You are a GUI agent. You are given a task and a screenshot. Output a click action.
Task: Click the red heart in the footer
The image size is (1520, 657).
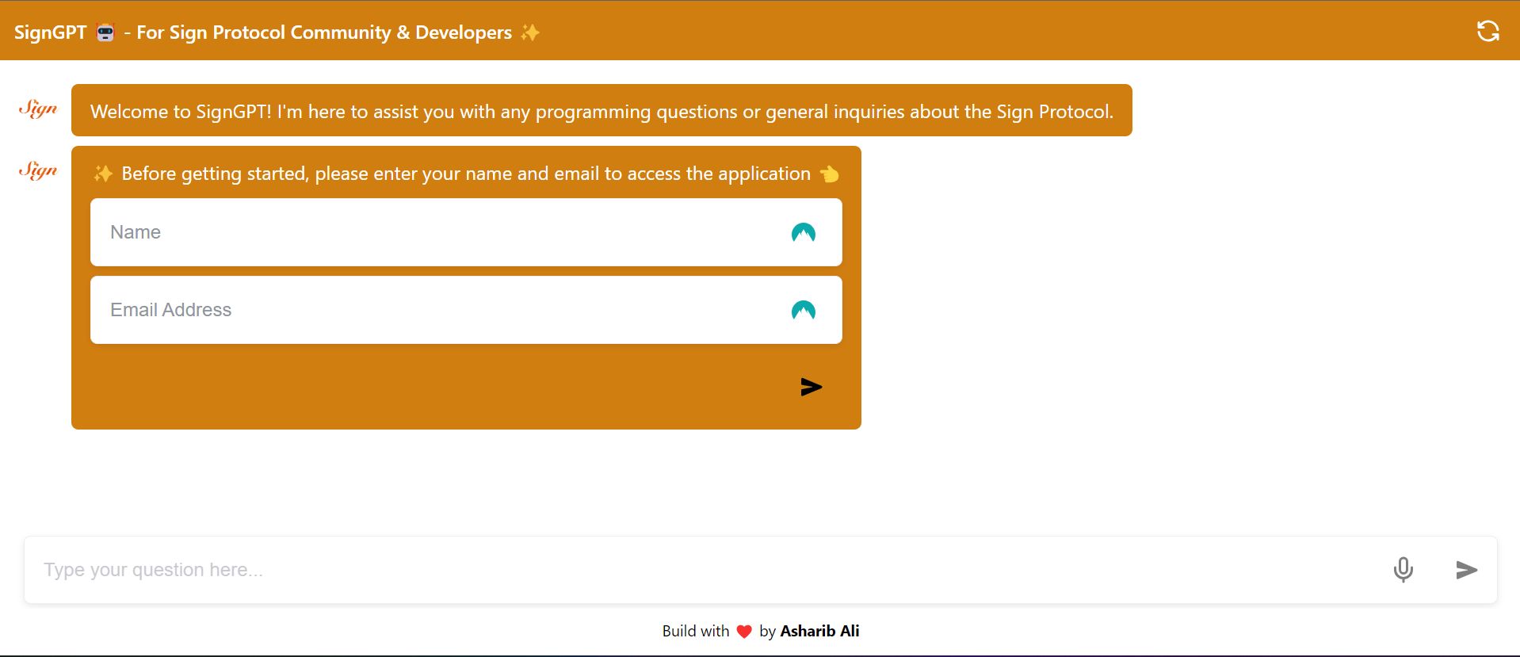[x=743, y=632]
